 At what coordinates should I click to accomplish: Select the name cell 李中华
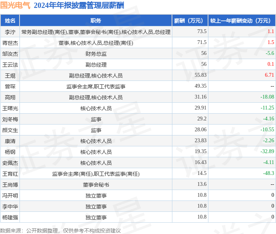[x=10, y=207]
